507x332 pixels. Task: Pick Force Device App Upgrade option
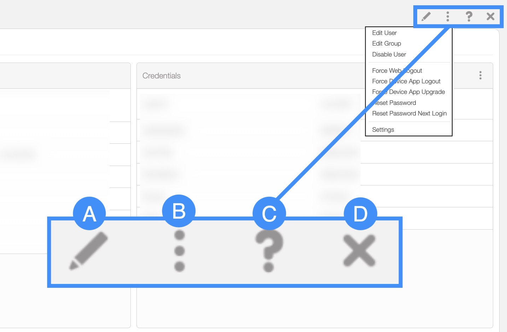coord(408,92)
